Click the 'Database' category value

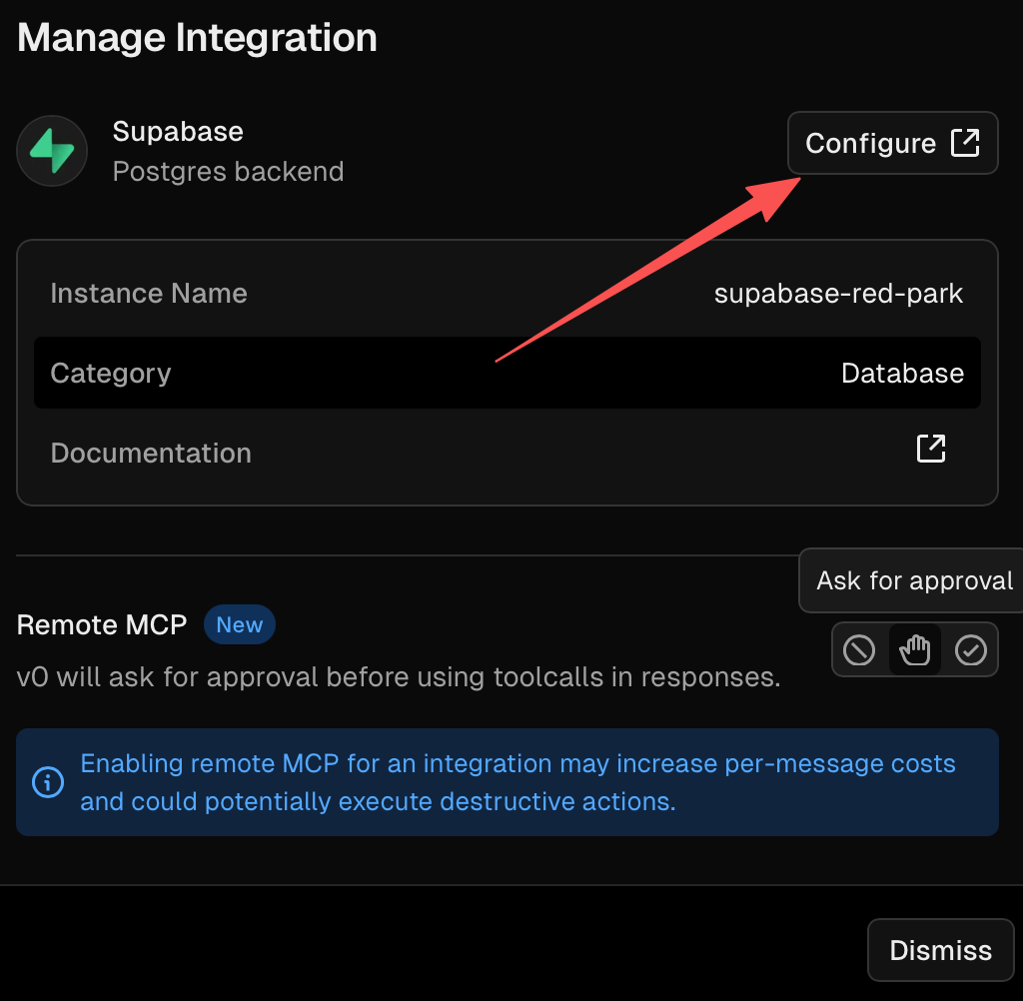click(902, 374)
